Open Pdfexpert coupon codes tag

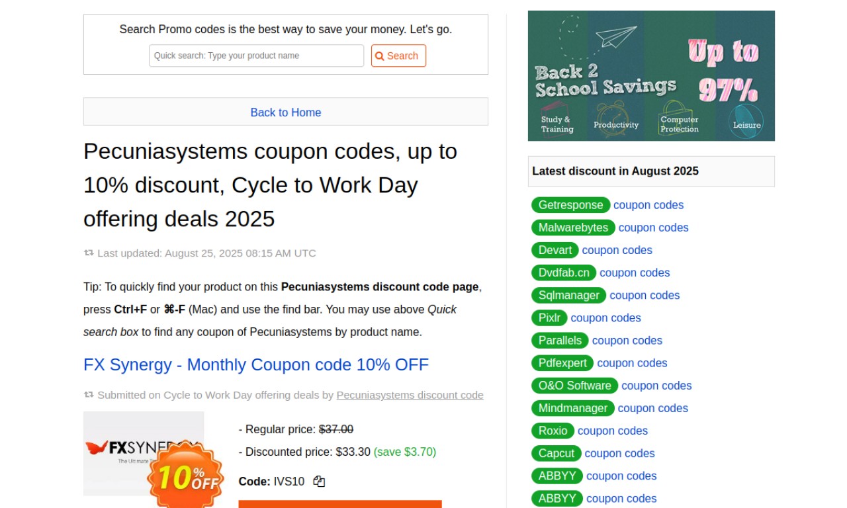click(562, 362)
